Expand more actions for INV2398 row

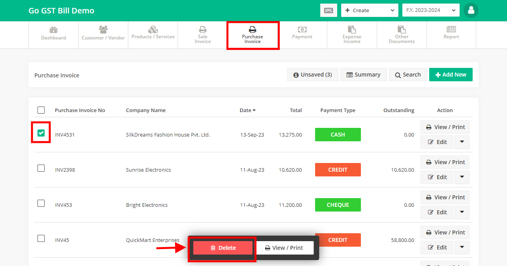click(462, 177)
